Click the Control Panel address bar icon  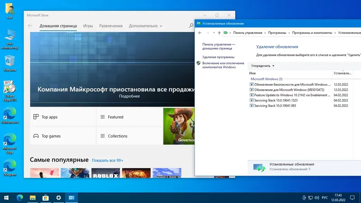(x=226, y=33)
